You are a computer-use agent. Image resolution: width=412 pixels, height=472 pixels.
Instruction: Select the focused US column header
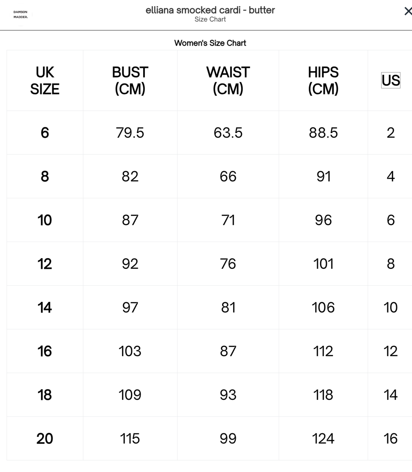point(391,80)
